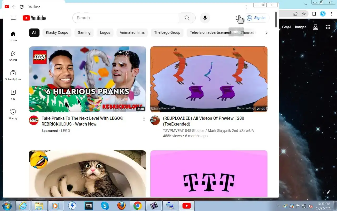Open the Preview 1280 video thumbnail
Image resolution: width=337 pixels, height=211 pixels.
[x=209, y=79]
